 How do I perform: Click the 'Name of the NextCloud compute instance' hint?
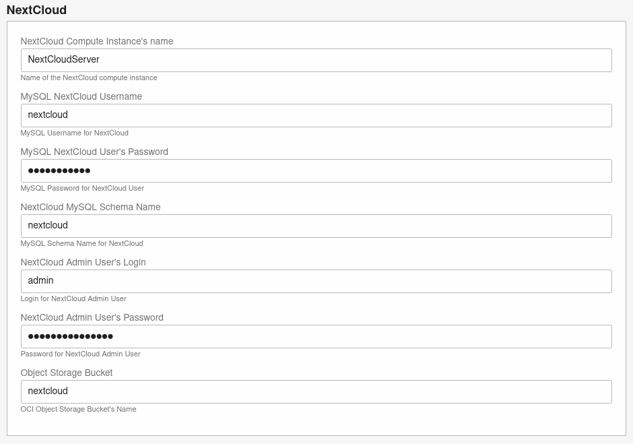tap(89, 77)
